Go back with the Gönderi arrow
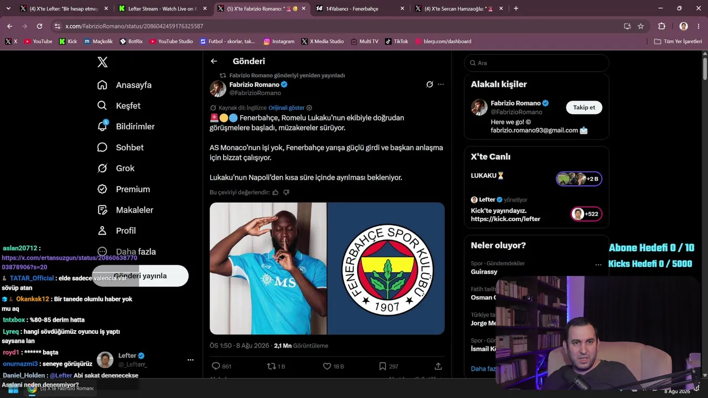 click(x=214, y=61)
